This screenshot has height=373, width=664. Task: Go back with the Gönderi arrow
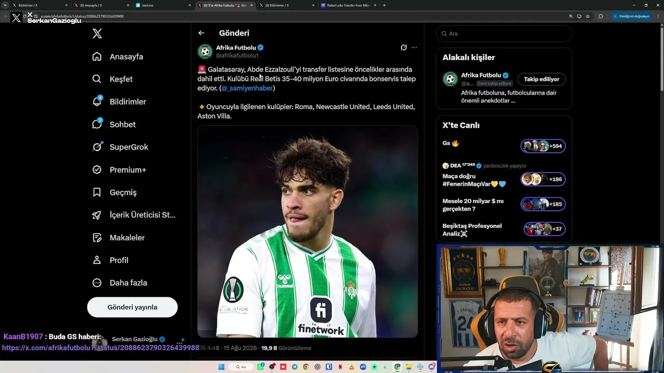coord(201,33)
